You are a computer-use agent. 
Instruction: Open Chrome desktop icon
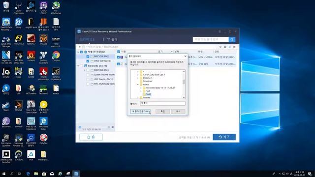(x=56, y=56)
